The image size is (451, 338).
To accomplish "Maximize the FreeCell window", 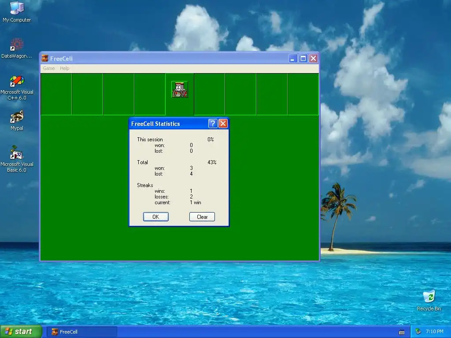I will 303,59.
